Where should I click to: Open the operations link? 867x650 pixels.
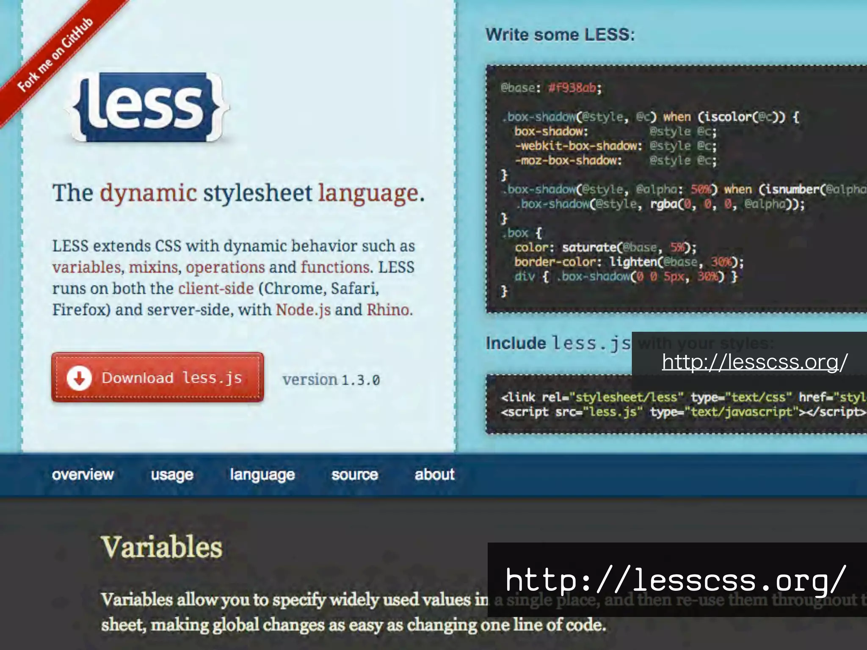225,267
